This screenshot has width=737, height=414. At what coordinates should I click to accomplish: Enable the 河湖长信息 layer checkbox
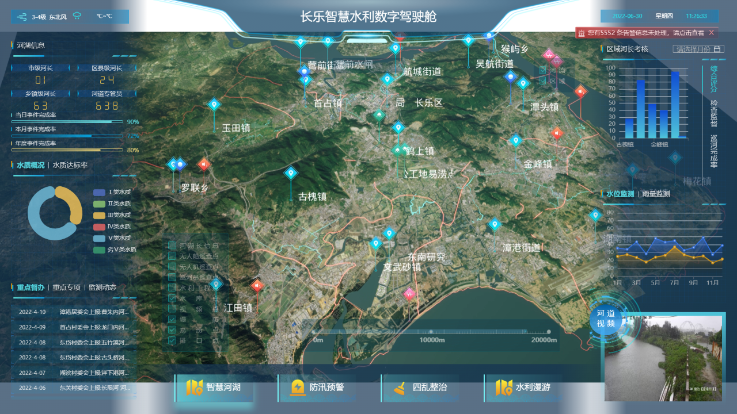(x=172, y=246)
